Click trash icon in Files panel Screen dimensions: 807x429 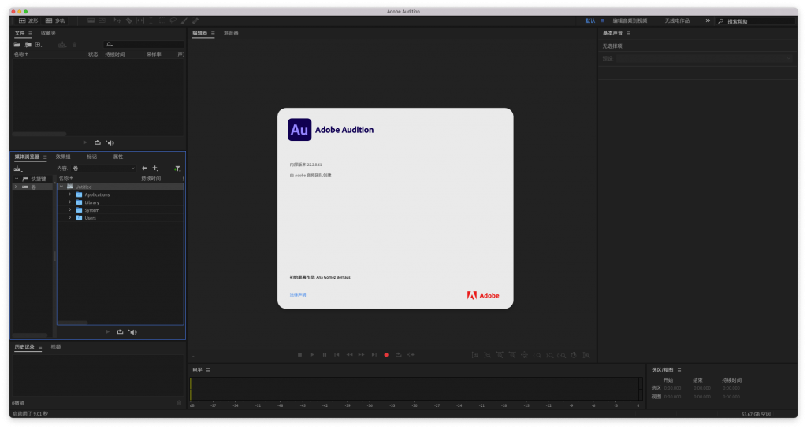click(x=75, y=45)
